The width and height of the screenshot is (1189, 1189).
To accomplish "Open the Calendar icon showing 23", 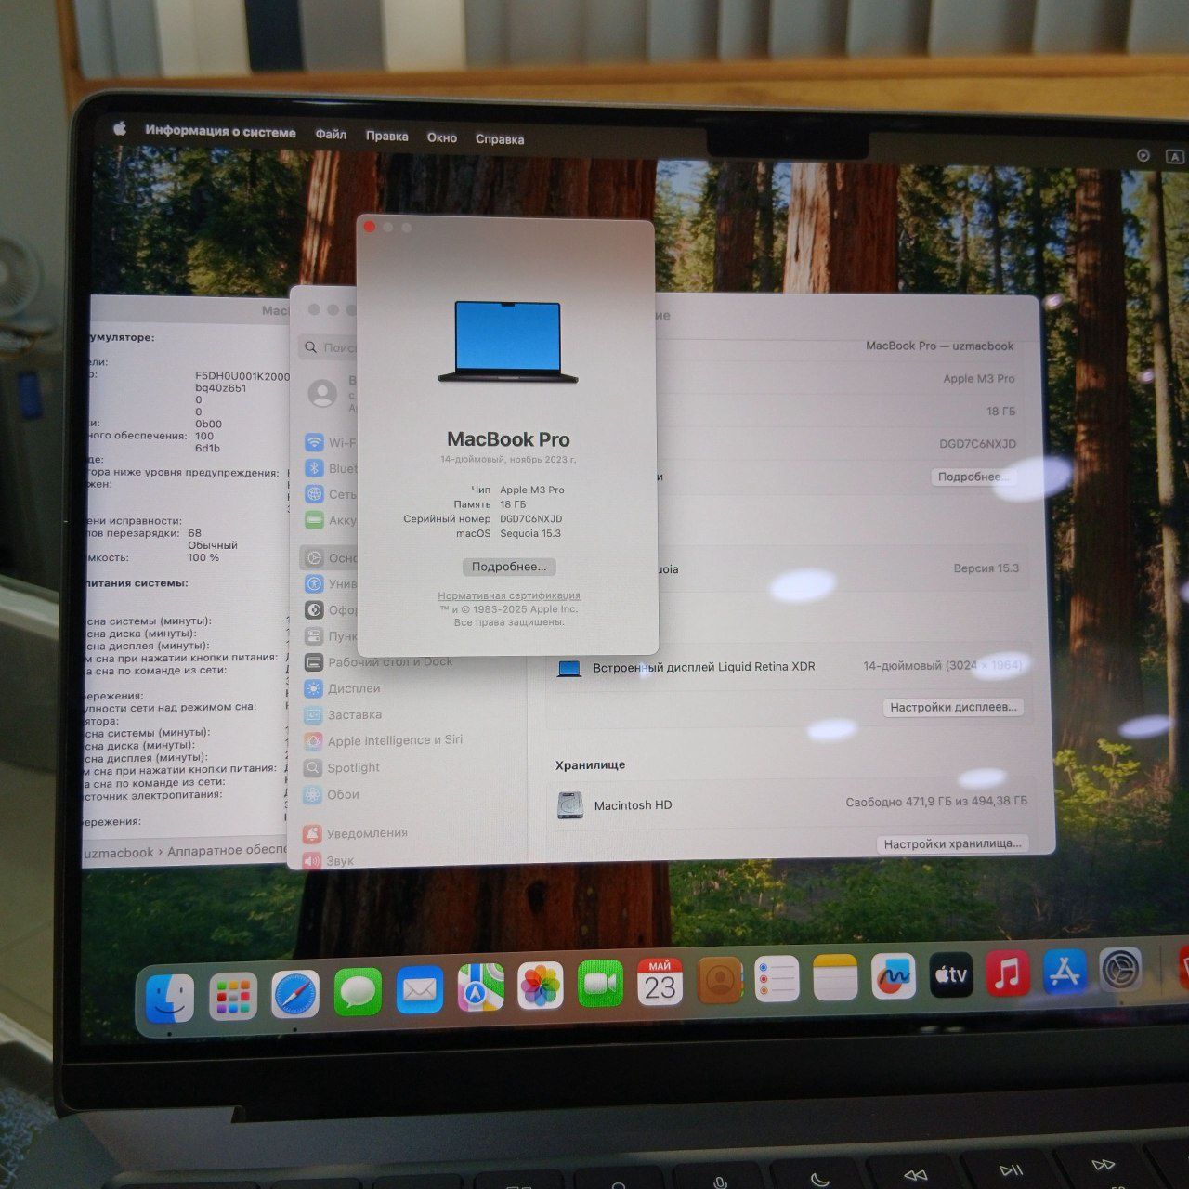I will click(x=660, y=982).
